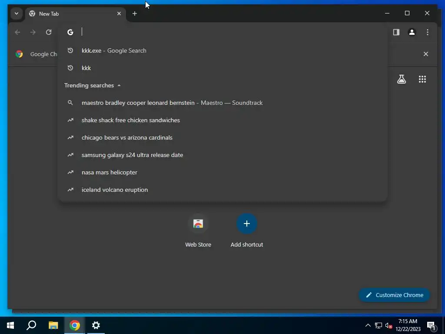The width and height of the screenshot is (445, 334).
Task: Select maestro bradley cooper leonard bernstein suggestion
Action: pyautogui.click(x=222, y=103)
